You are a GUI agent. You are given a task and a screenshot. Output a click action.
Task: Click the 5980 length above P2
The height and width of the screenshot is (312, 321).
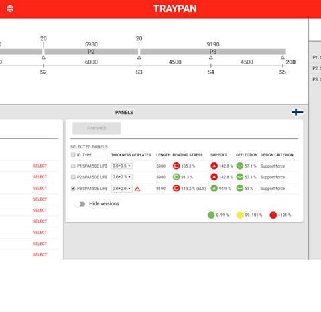click(x=91, y=44)
